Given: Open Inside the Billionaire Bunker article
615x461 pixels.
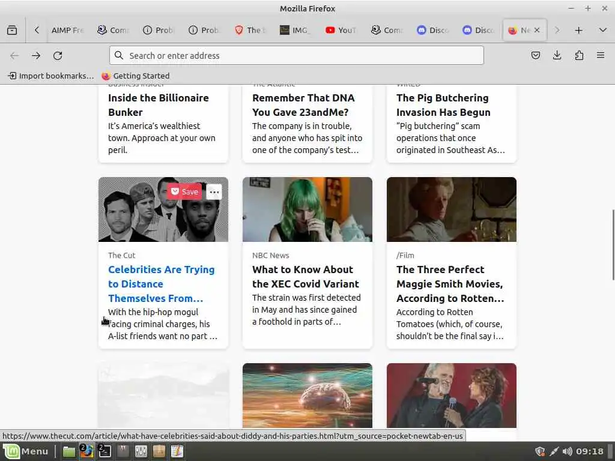Looking at the screenshot, I should point(159,105).
